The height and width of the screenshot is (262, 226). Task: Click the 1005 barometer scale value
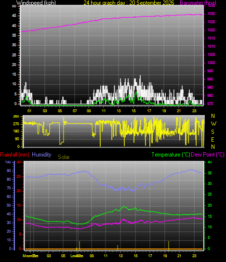(x=211, y=54)
